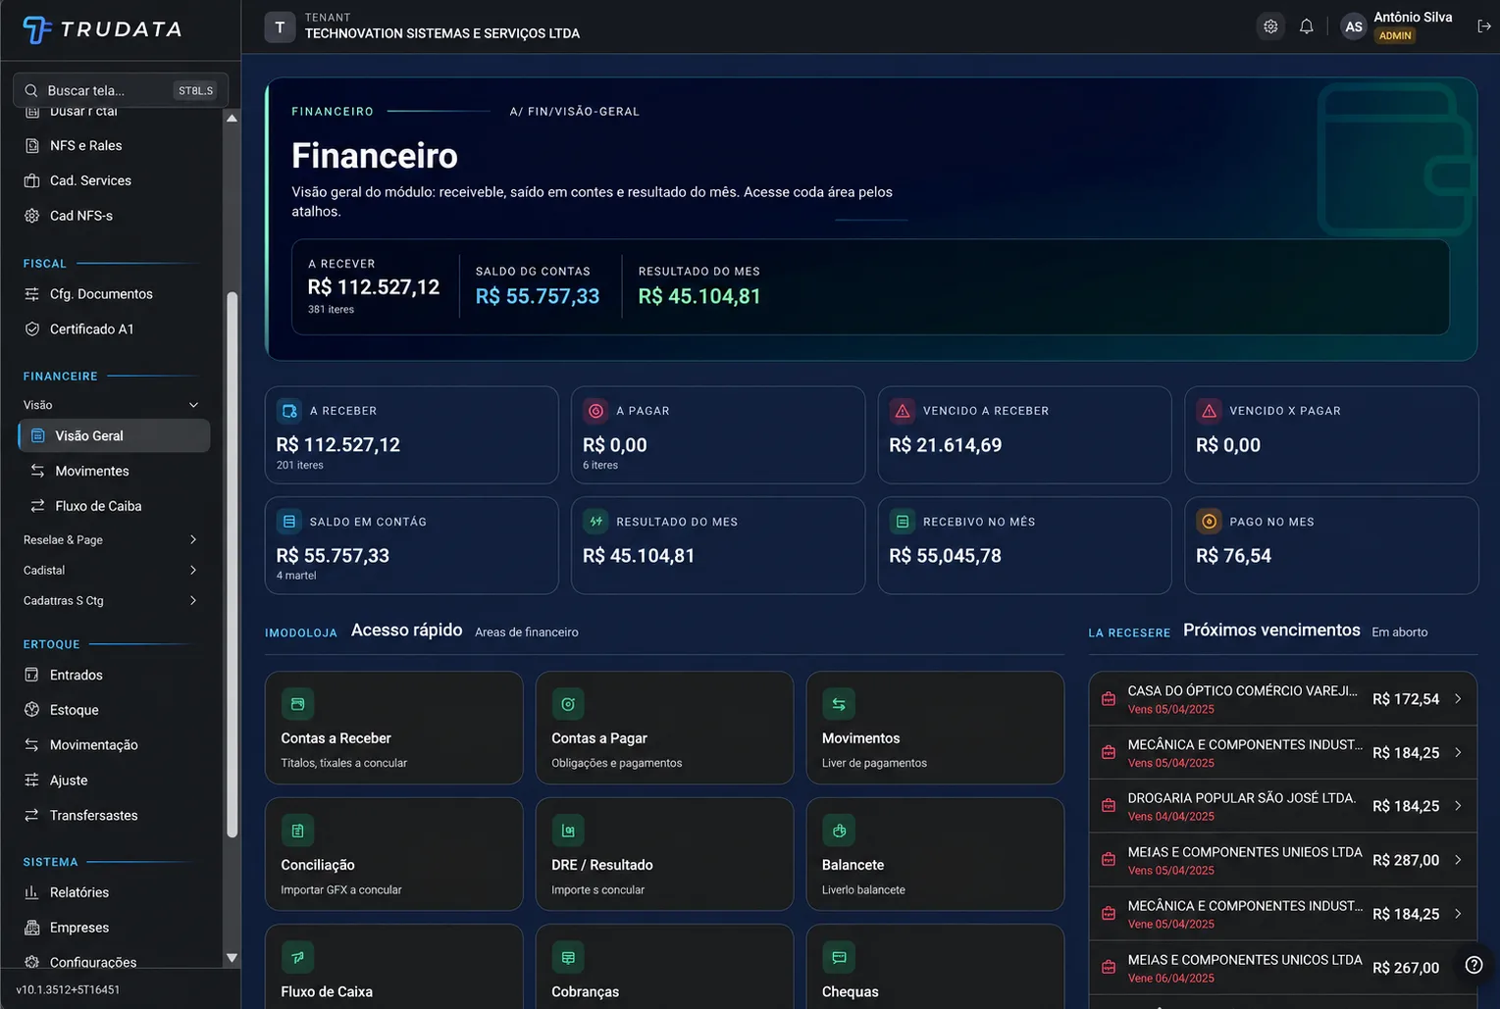Click the Resultado do Mes card icon
This screenshot has width=1500, height=1009.
[595, 522]
